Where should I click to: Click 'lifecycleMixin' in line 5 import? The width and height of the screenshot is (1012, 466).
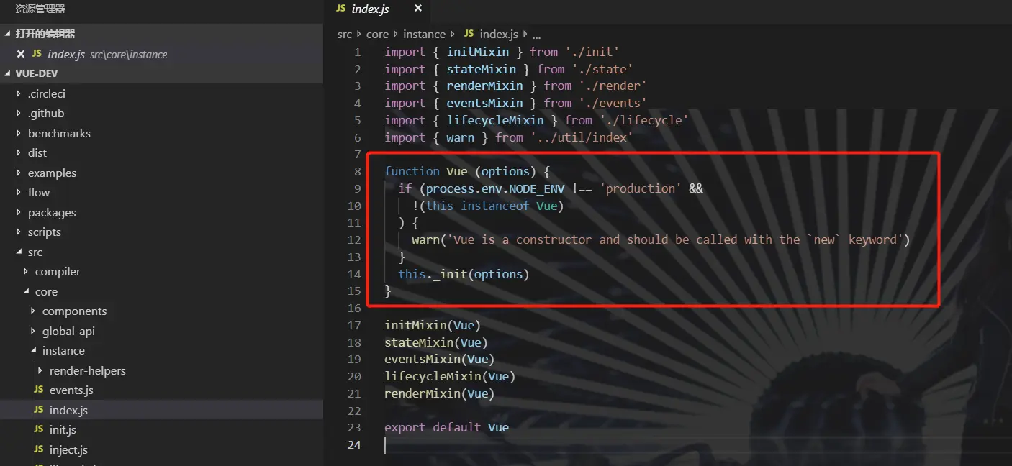495,120
